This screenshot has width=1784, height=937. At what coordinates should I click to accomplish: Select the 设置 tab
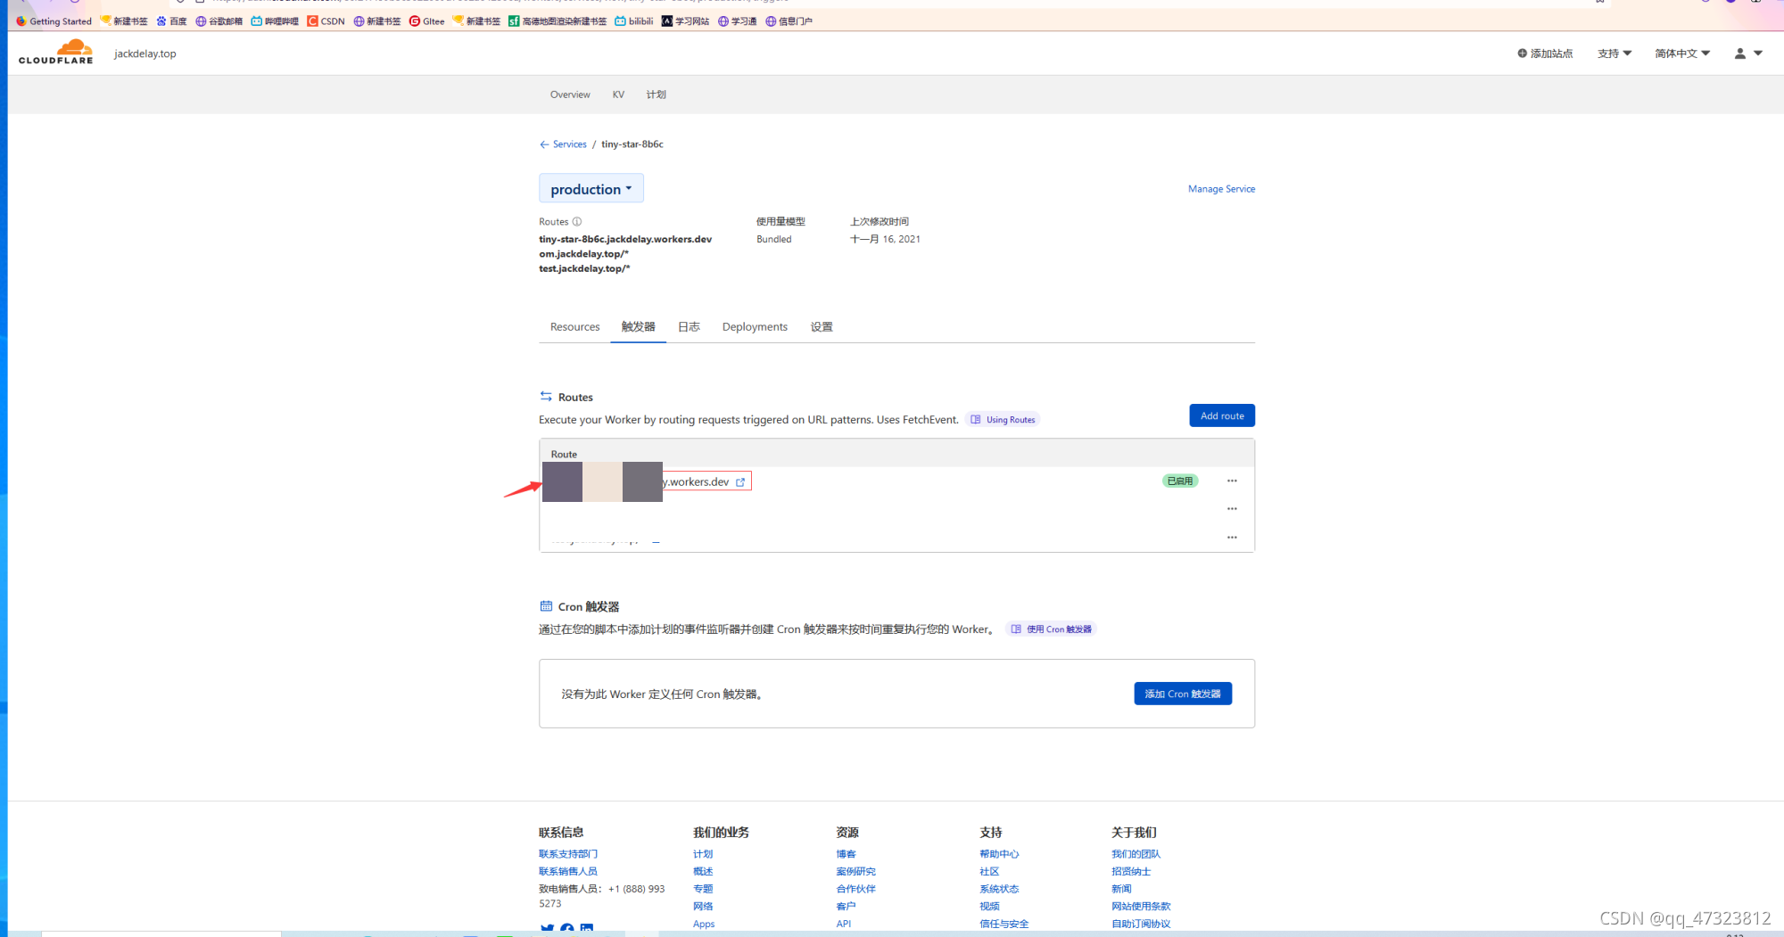click(822, 327)
